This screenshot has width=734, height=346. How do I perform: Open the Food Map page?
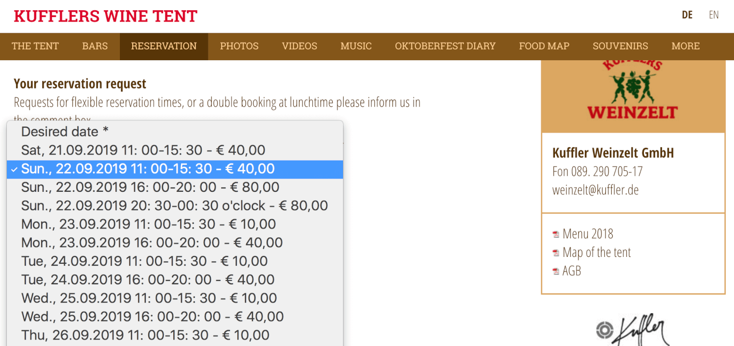544,46
